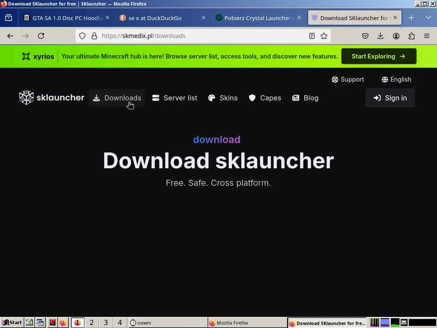The height and width of the screenshot is (328, 437).
Task: Open the tracking protection shield icon
Action: (x=82, y=36)
